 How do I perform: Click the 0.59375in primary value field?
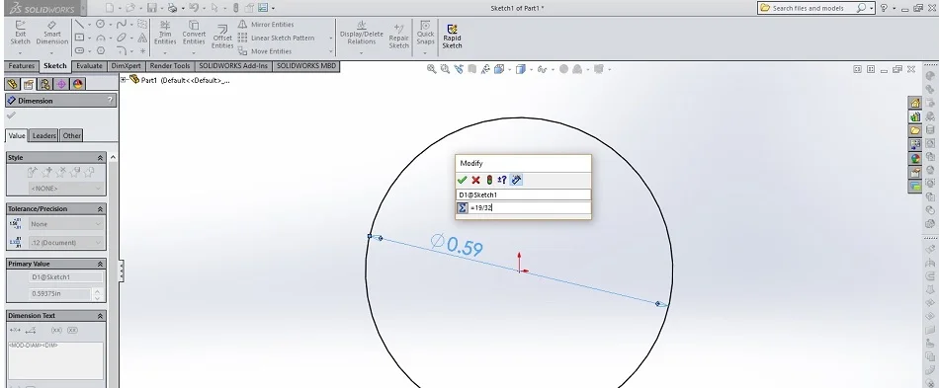[60, 294]
